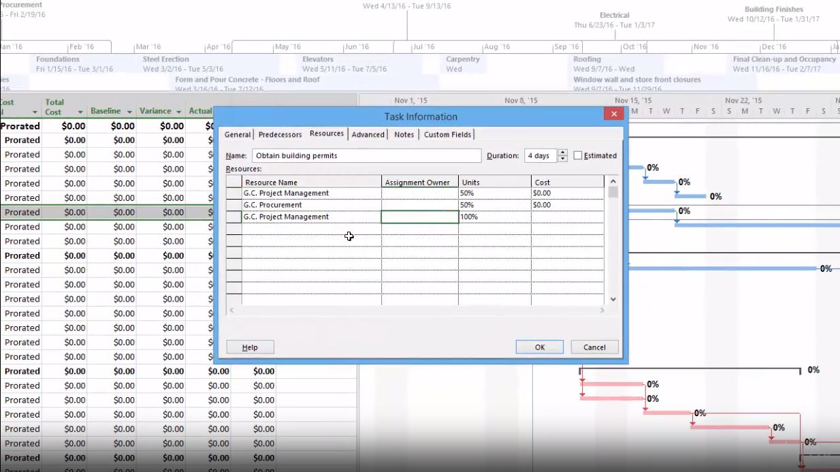The width and height of the screenshot is (840, 472).
Task: Decrease duration with down spinner arrow
Action: (562, 159)
